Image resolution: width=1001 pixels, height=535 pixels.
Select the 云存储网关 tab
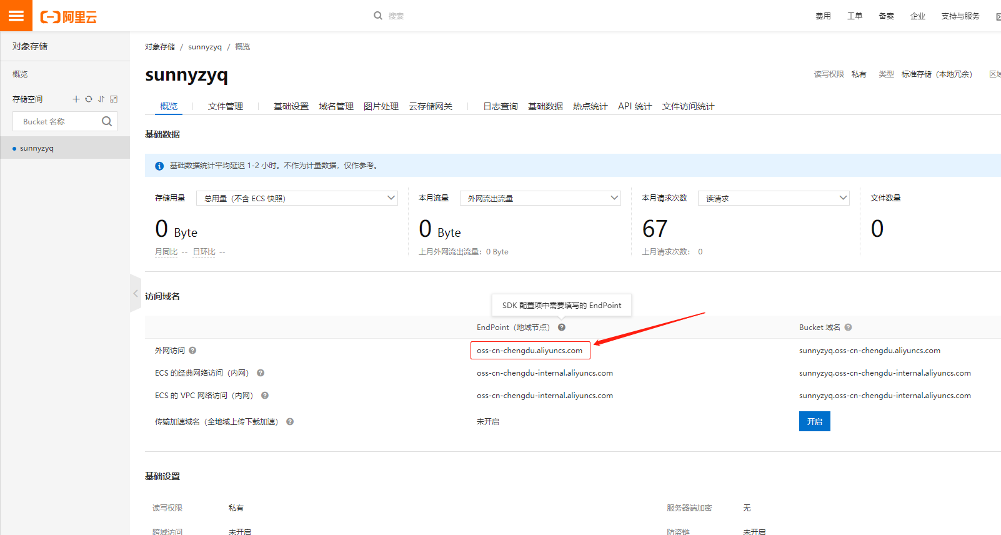pos(431,106)
